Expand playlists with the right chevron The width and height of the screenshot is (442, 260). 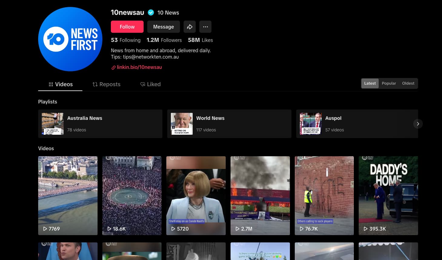[418, 124]
